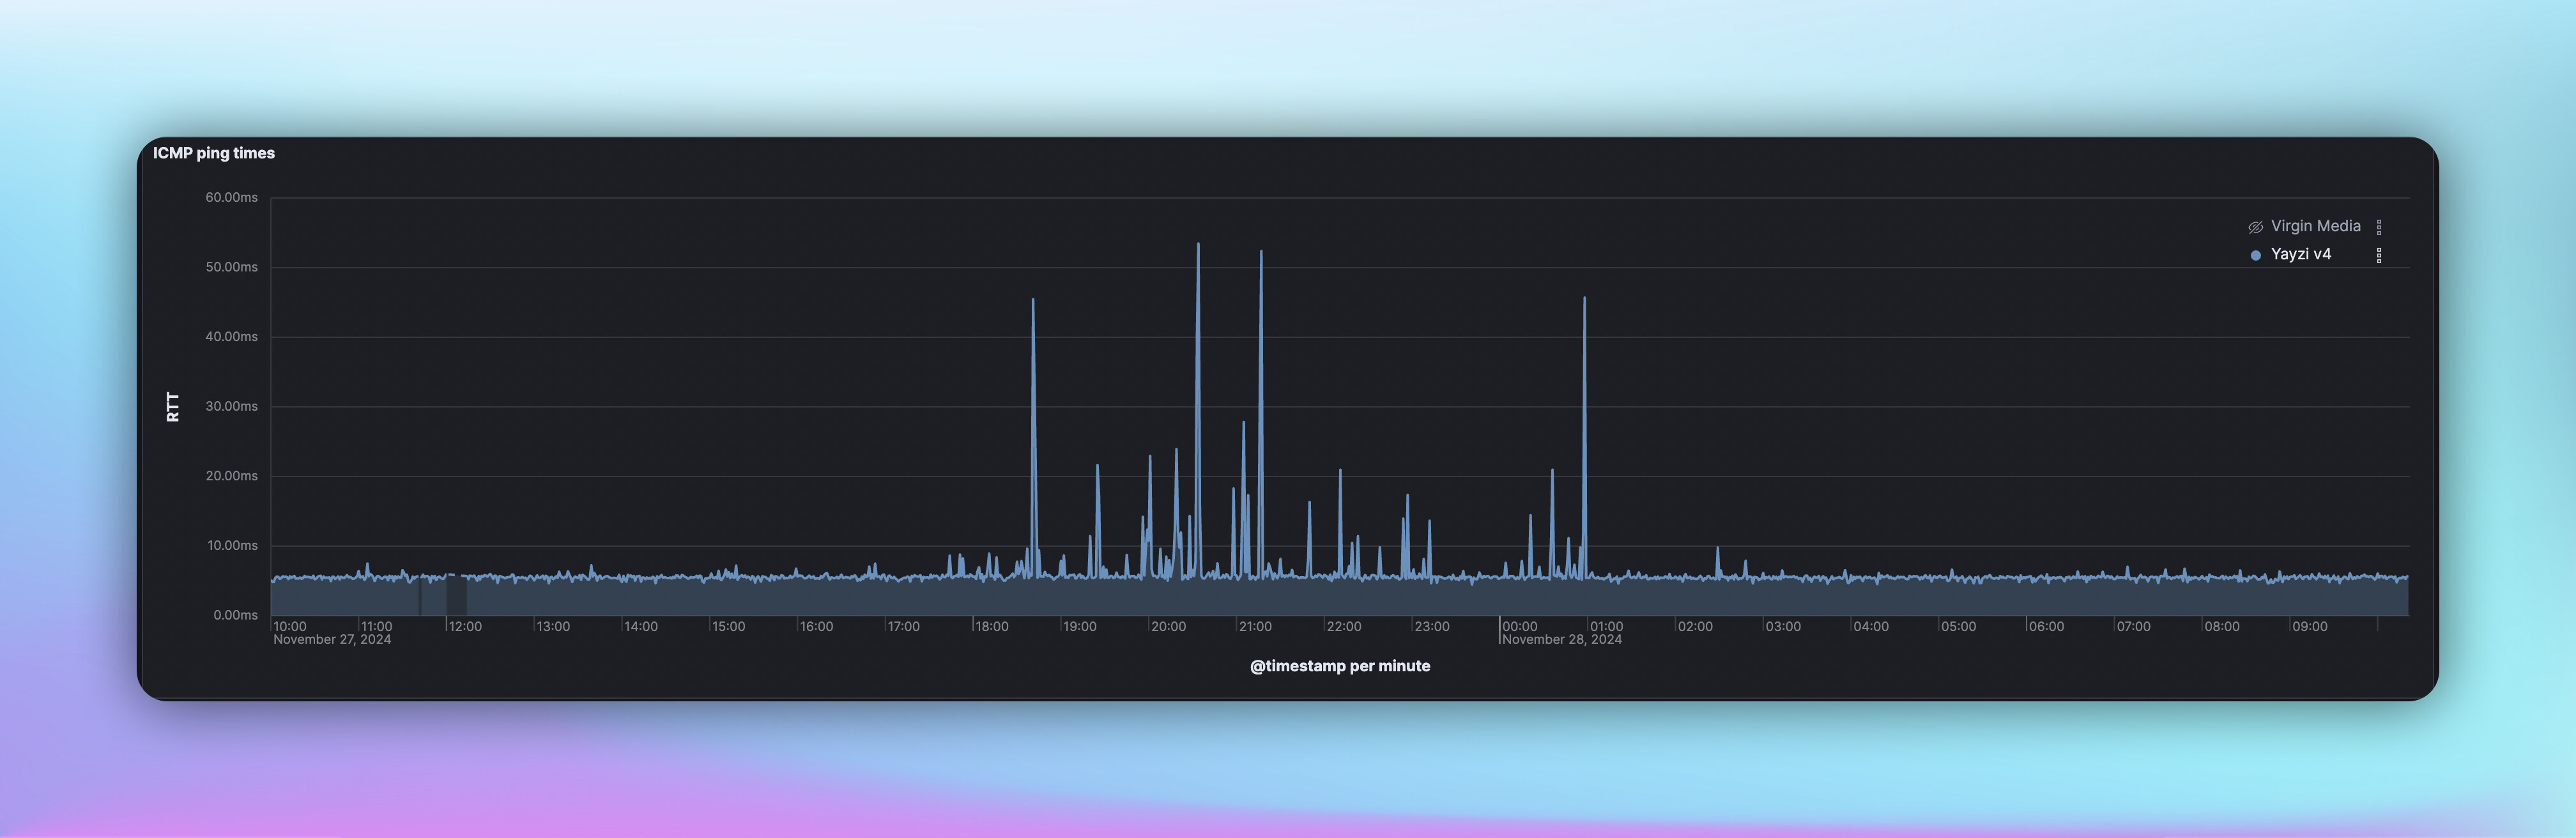Click the 10.00ms y-axis label
Image resolution: width=2576 pixels, height=838 pixels.
tap(232, 545)
